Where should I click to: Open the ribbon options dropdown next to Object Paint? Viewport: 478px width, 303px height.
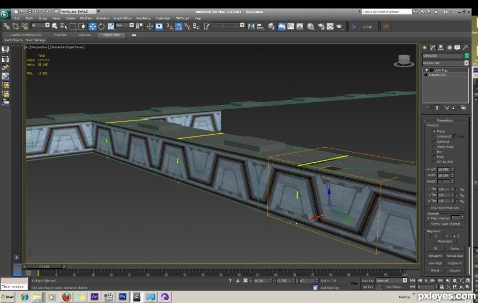click(135, 35)
